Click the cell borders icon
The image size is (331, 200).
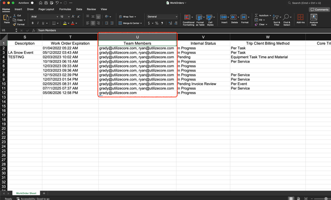(54, 23)
